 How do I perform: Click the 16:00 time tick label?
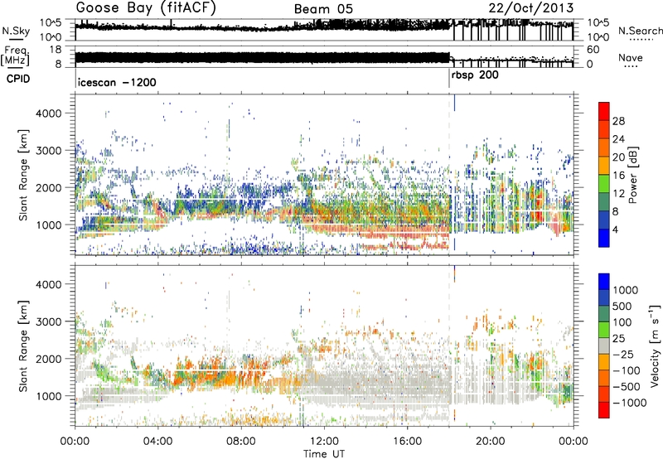click(407, 442)
